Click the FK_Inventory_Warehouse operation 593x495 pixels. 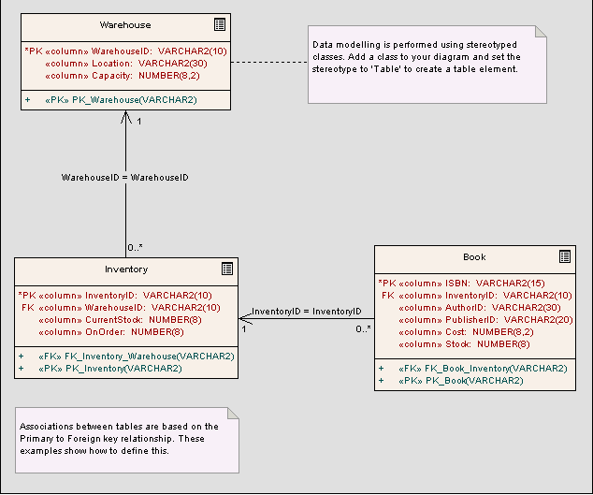(x=136, y=356)
